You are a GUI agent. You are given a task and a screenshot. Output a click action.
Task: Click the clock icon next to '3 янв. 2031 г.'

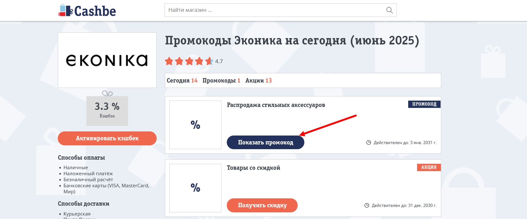pos(369,143)
